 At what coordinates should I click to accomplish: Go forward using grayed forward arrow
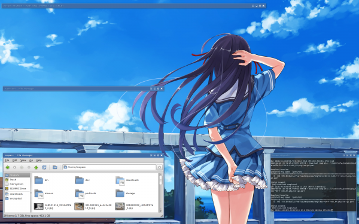[x=22, y=167]
